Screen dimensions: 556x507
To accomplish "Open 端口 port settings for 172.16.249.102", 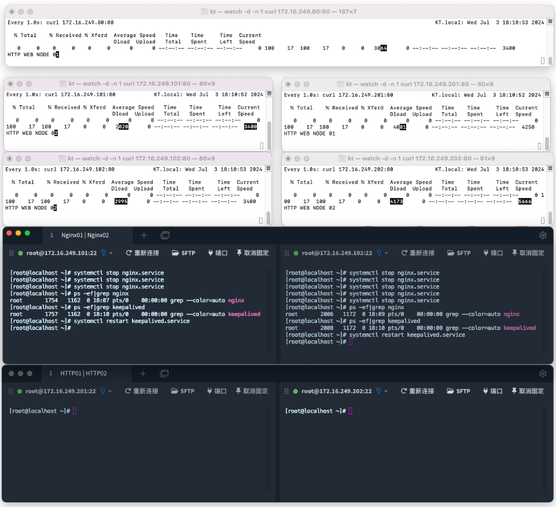I will tap(493, 253).
